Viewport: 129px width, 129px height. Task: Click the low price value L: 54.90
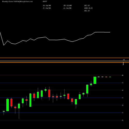tap(67, 8)
